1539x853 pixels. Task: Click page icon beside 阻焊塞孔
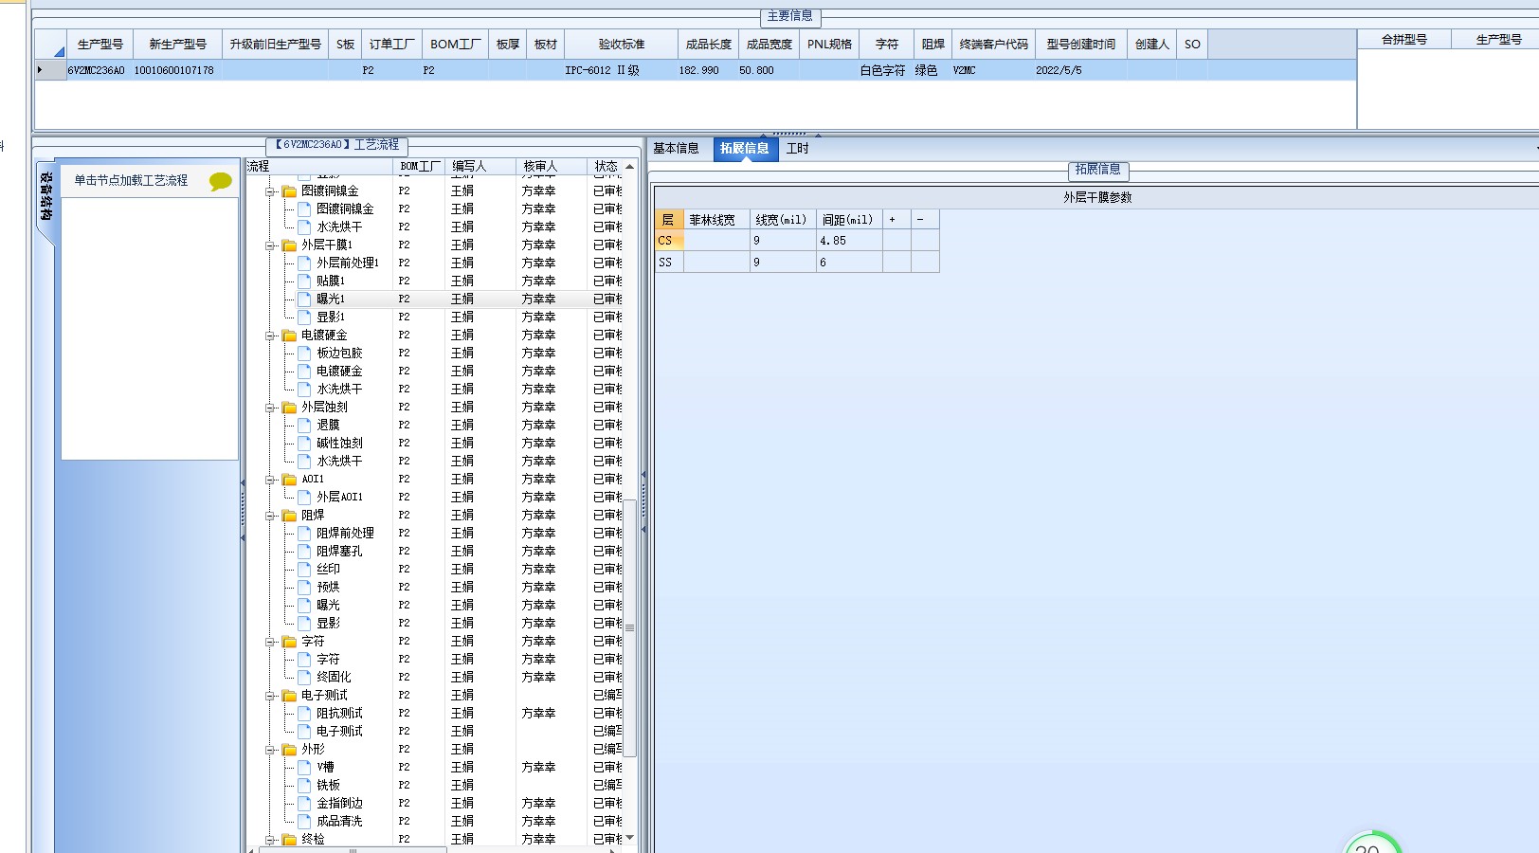pos(304,551)
